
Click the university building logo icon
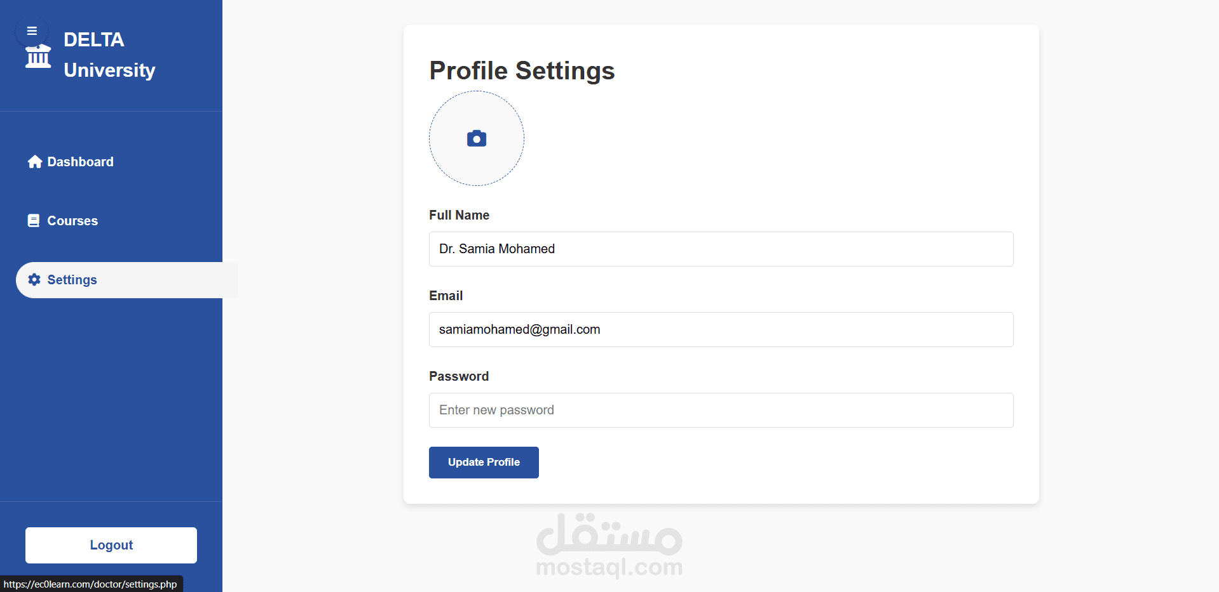click(38, 57)
